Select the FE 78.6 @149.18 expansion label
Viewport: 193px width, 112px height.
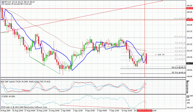tap(178, 73)
